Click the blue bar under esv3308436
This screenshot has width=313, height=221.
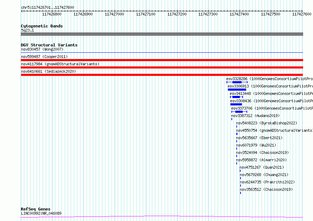point(236,104)
